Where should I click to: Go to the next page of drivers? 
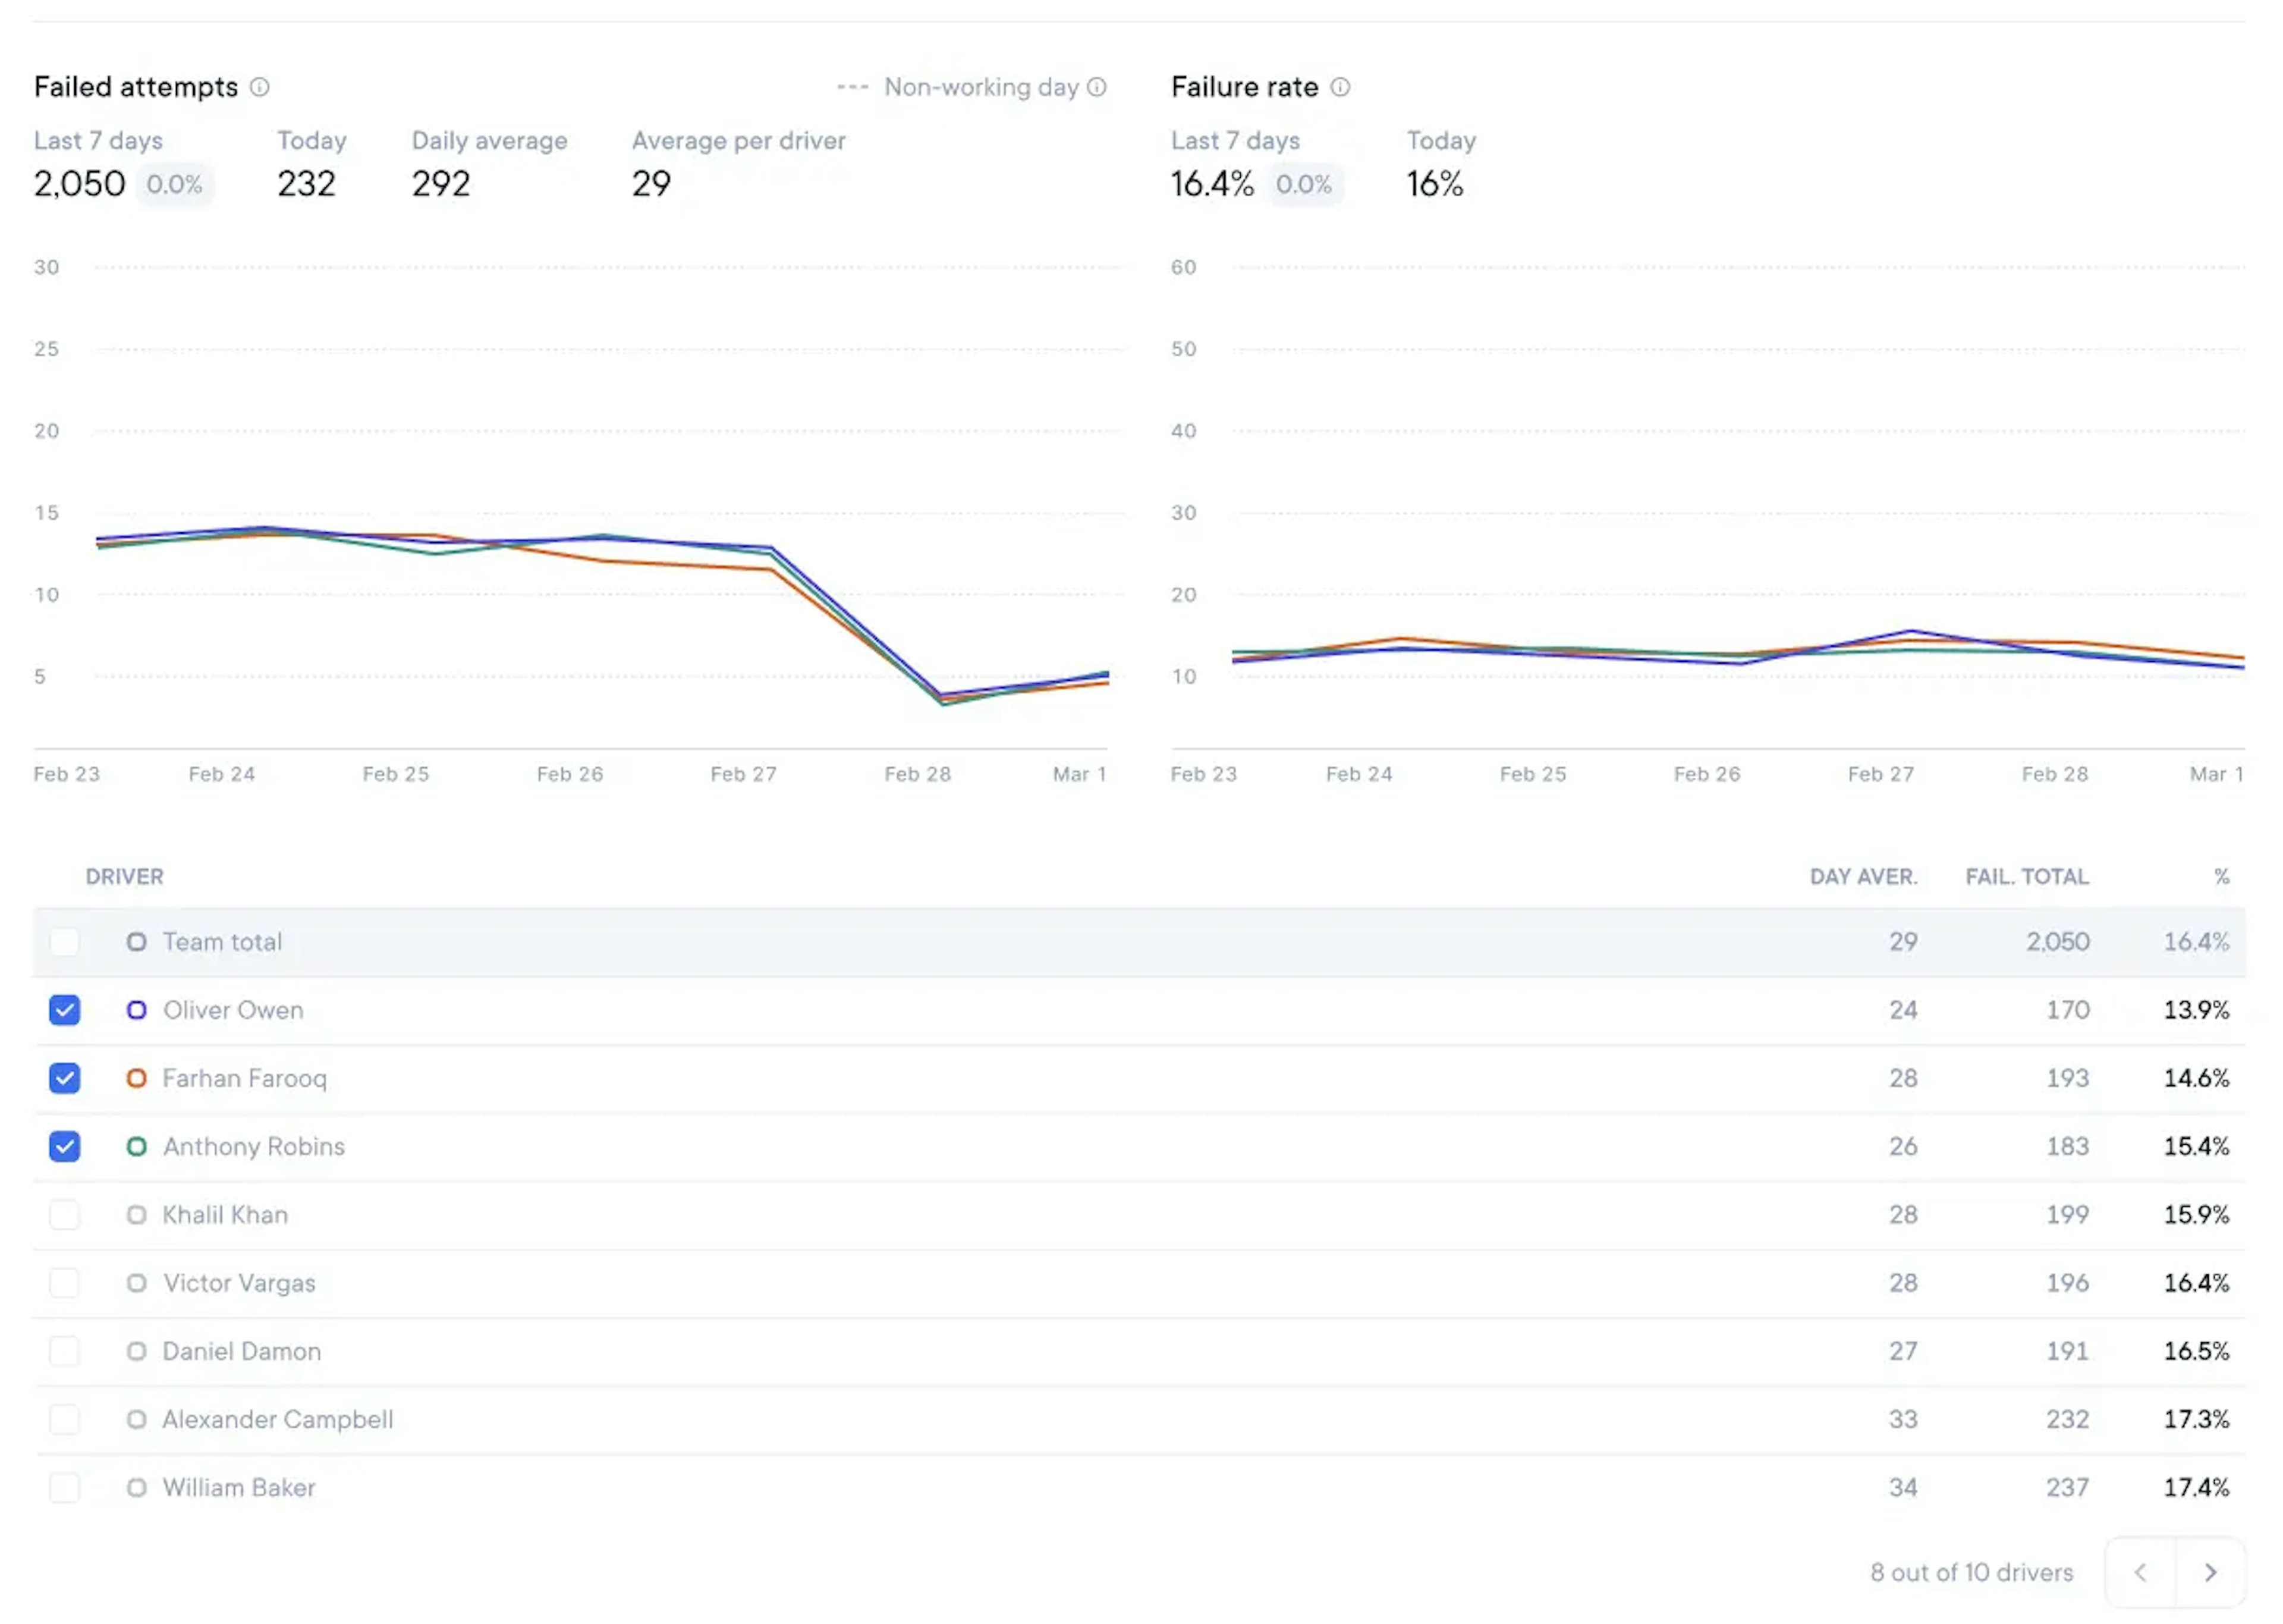(2210, 1572)
